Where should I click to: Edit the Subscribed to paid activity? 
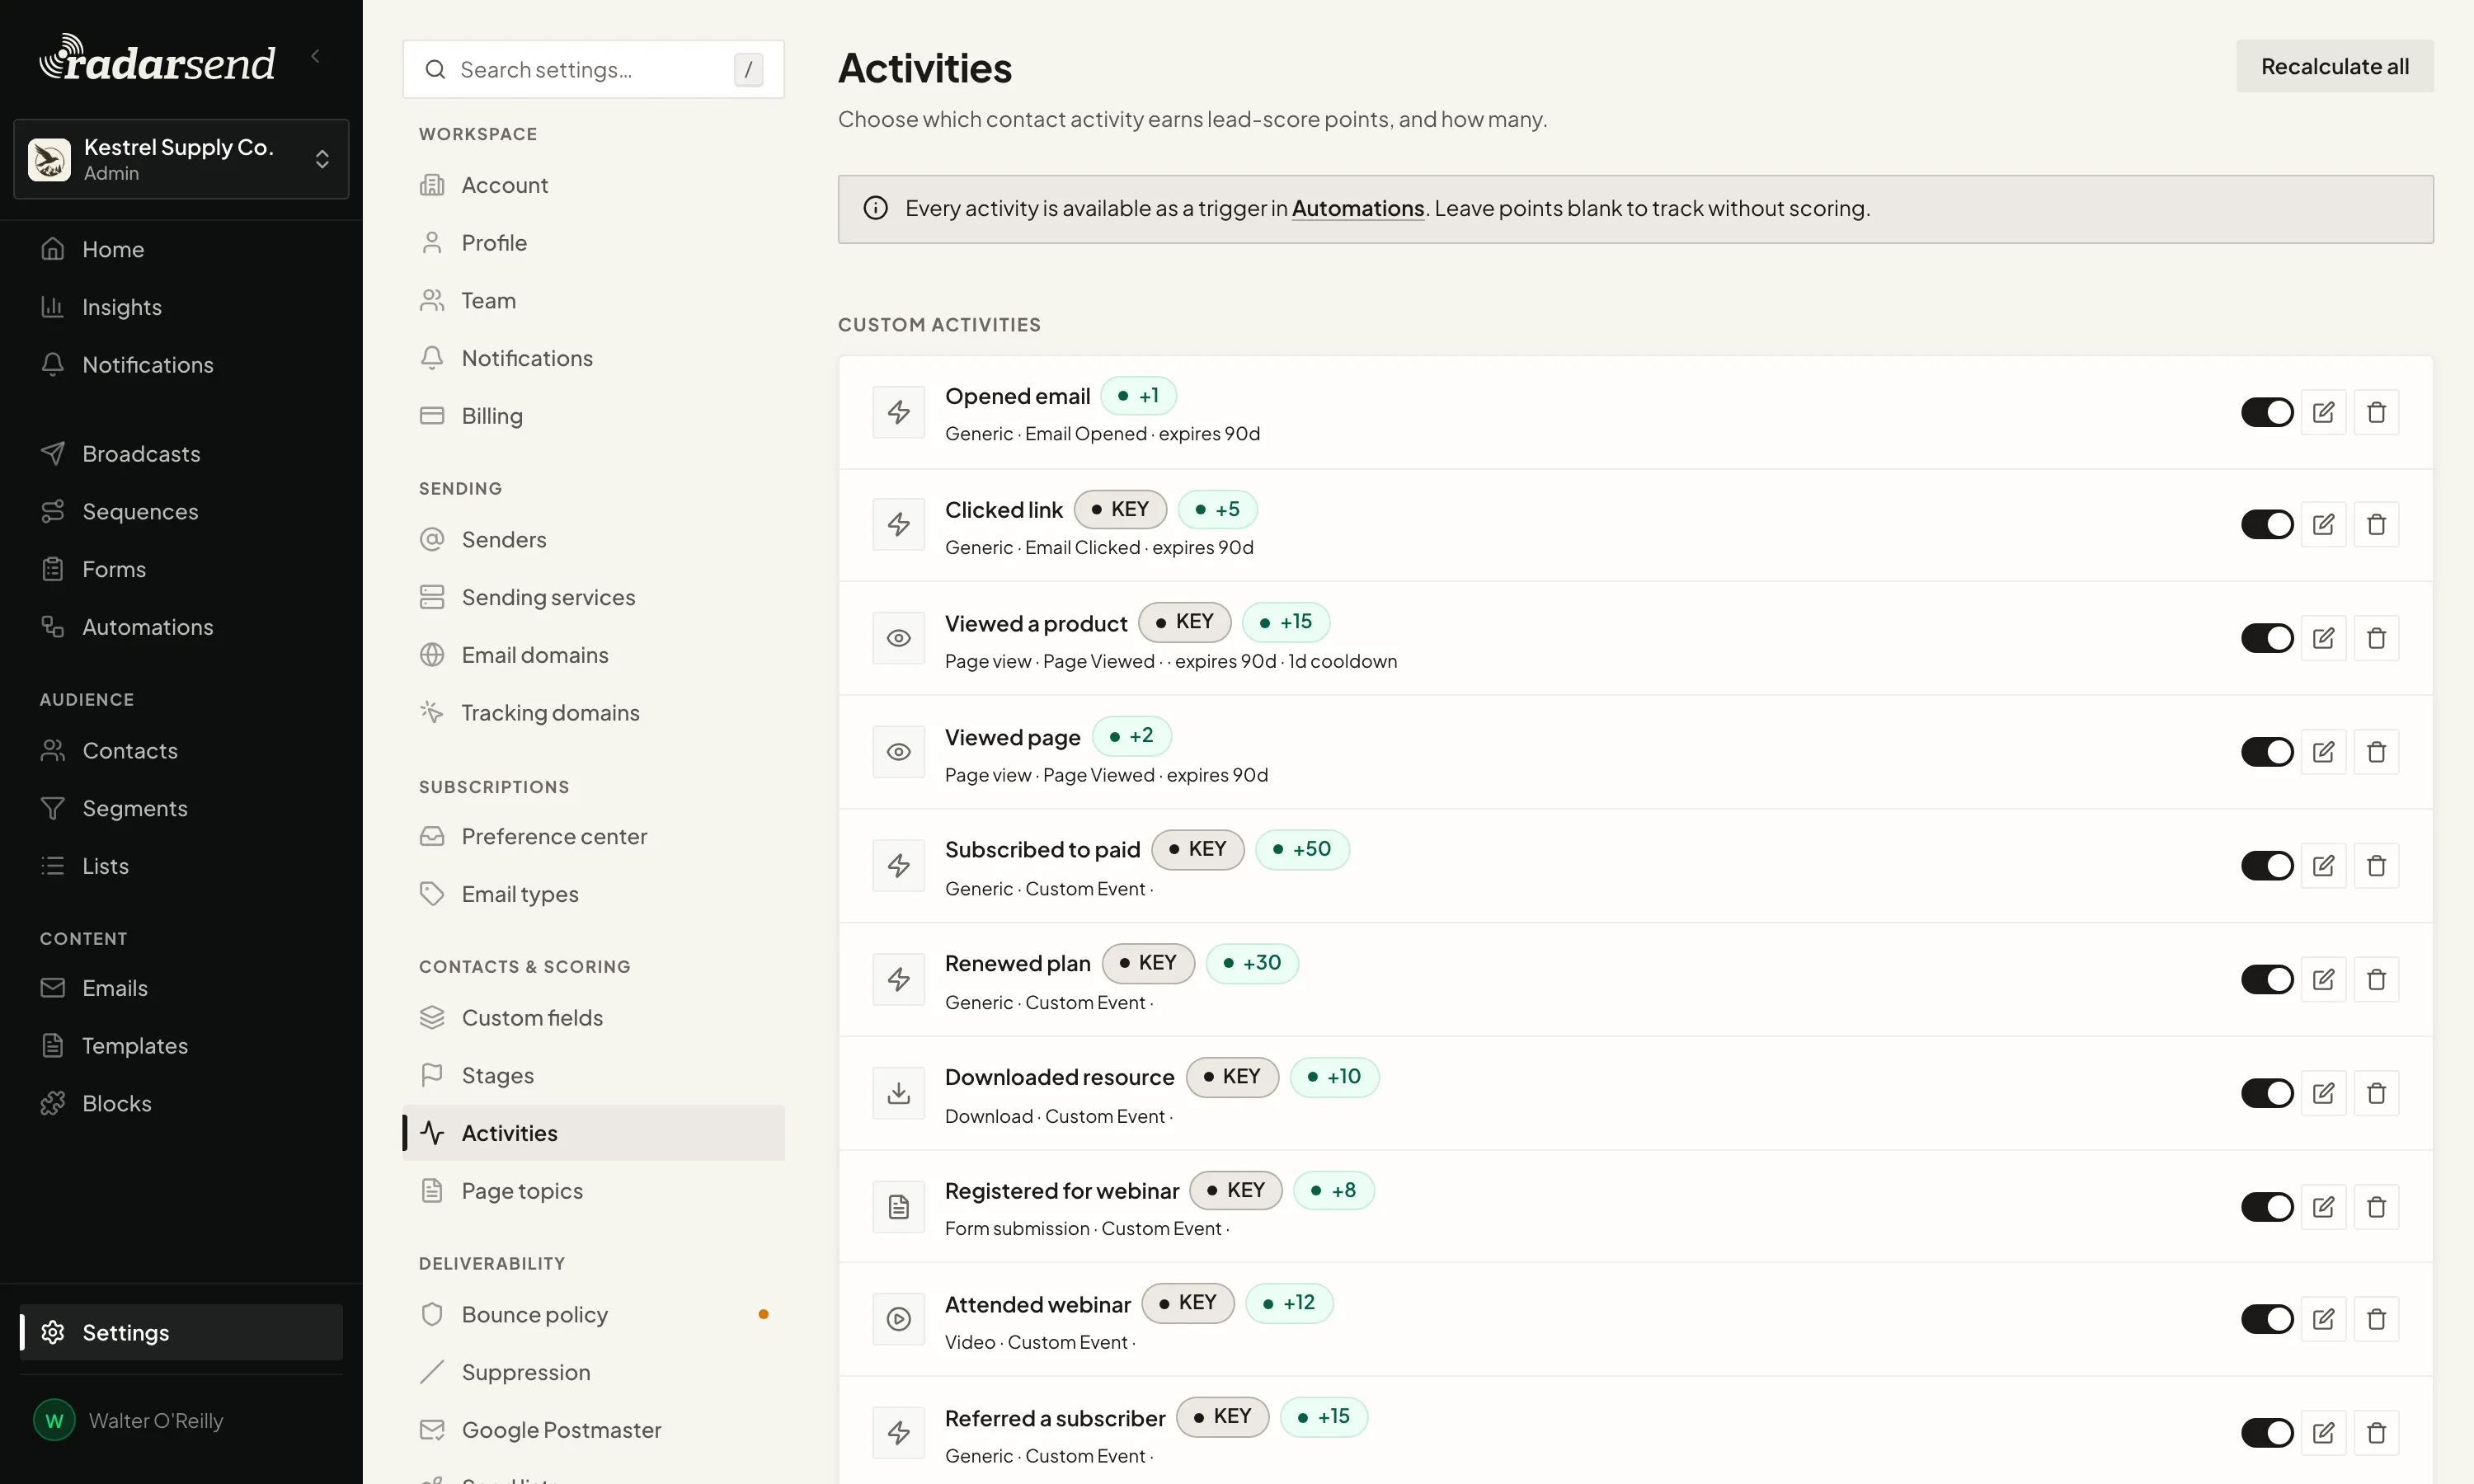click(2323, 866)
